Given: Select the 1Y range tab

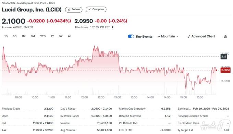Looking at the screenshot, I should 52,36.
